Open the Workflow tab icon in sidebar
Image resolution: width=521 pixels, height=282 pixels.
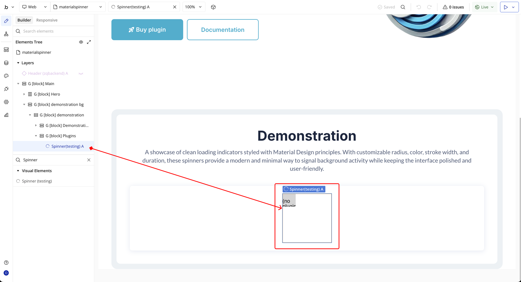6,34
